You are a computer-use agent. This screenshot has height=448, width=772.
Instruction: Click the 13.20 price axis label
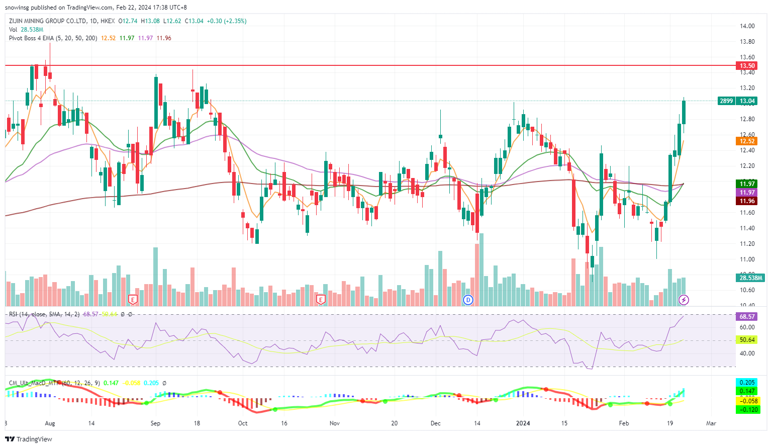click(x=747, y=88)
